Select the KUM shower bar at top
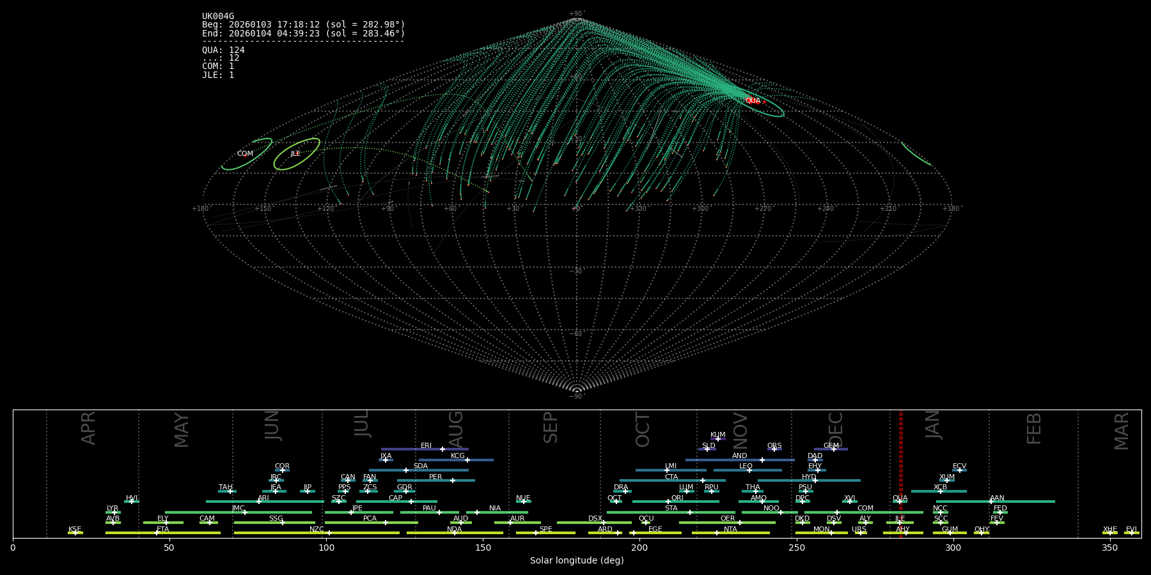The width and height of the screenshot is (1151, 575). click(x=717, y=439)
